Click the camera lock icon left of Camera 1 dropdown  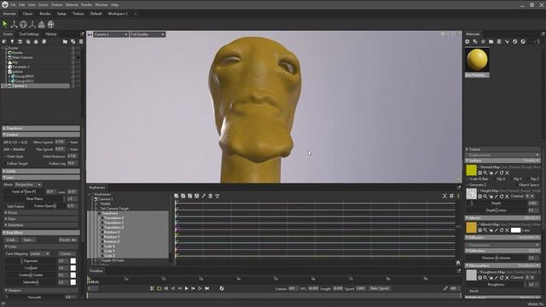click(90, 34)
